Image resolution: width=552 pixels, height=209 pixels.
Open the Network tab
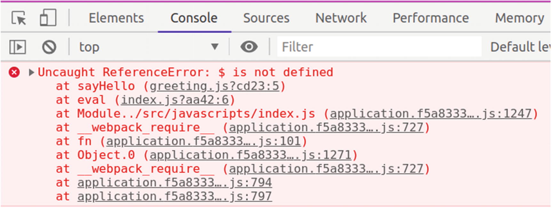click(x=341, y=18)
